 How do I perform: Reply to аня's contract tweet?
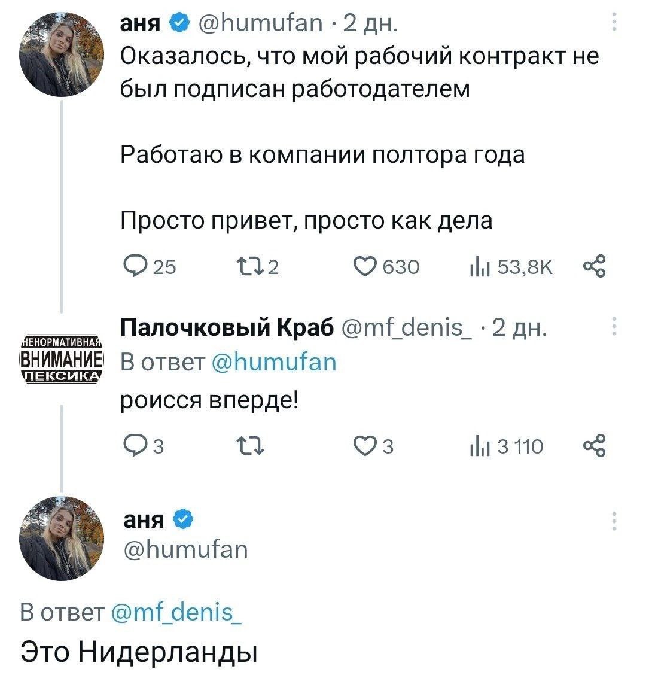click(133, 266)
